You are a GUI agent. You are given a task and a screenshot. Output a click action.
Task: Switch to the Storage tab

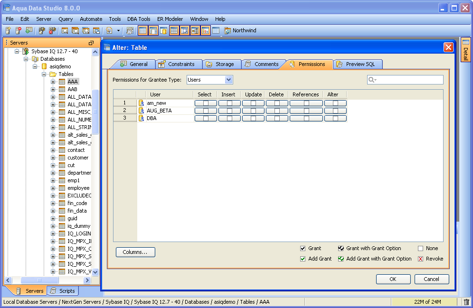(x=222, y=64)
